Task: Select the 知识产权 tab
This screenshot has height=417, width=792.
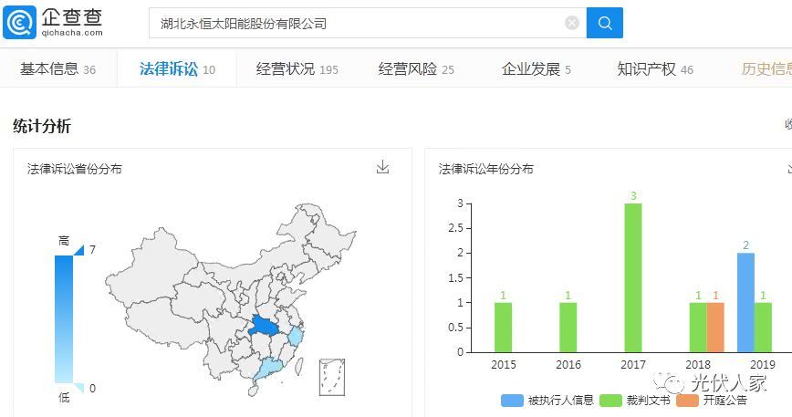Action: pyautogui.click(x=654, y=69)
